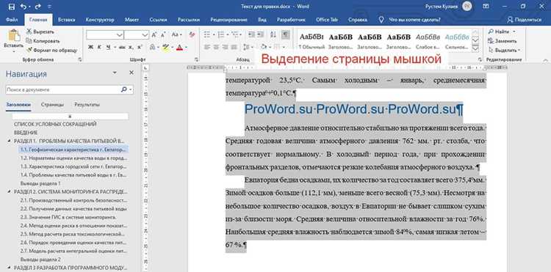Viewport: 551px width, 272px height.
Task: Activate Формат по образцу painter
Action: 51,50
